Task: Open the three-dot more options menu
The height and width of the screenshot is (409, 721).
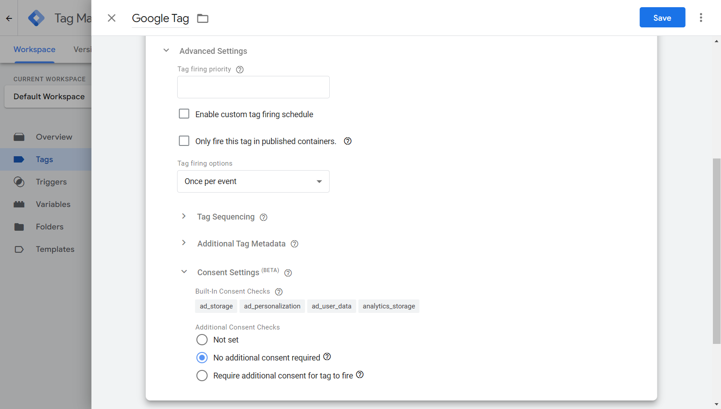Action: point(701,18)
